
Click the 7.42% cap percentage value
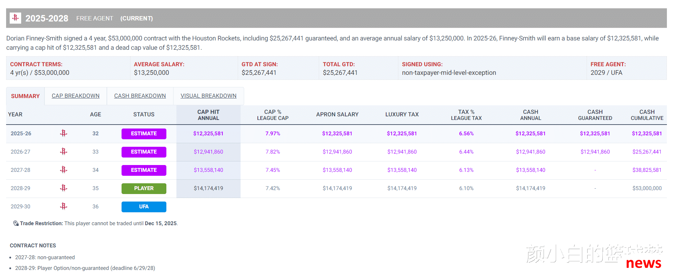click(x=273, y=188)
